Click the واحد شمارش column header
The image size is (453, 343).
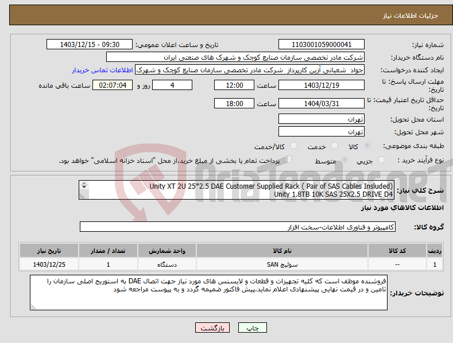(x=167, y=251)
